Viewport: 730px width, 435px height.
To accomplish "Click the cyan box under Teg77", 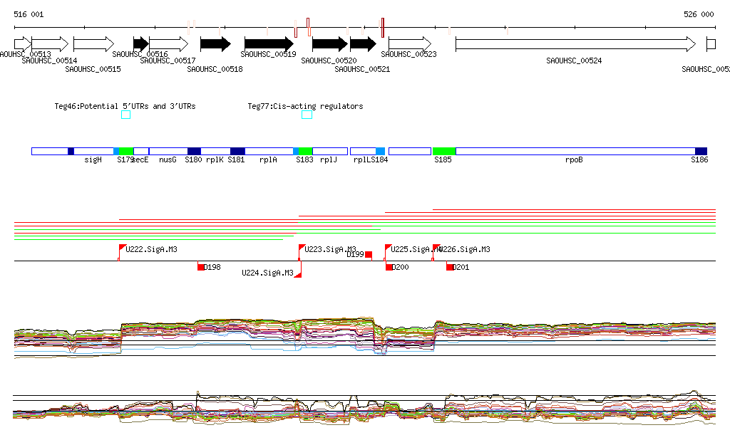I will 307,115.
